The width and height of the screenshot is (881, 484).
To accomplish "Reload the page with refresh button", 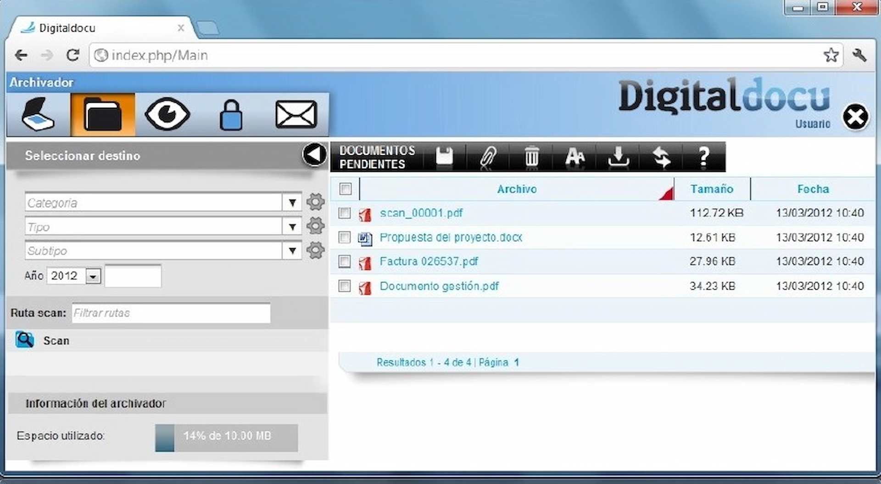I will [x=73, y=56].
